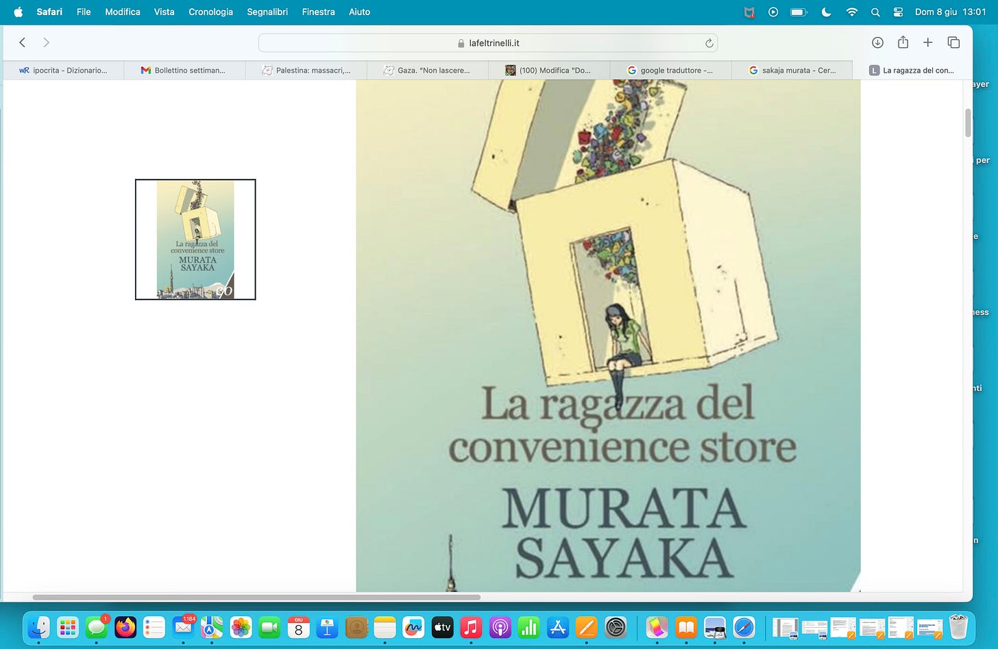Image resolution: width=998 pixels, height=649 pixels.
Task: Open System Settings from the Dock
Action: (x=616, y=626)
